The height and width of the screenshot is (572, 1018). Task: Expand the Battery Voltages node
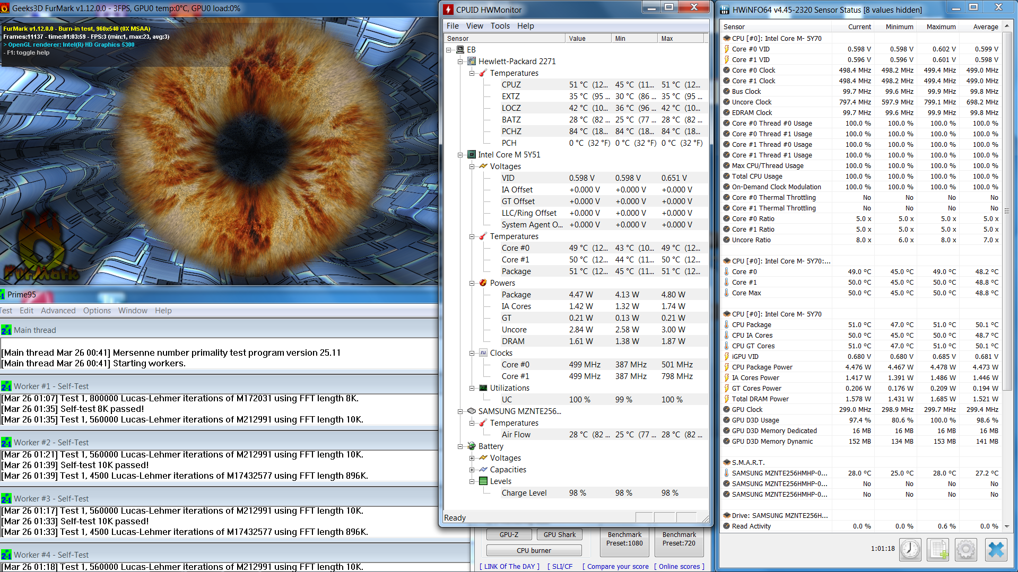[472, 458]
